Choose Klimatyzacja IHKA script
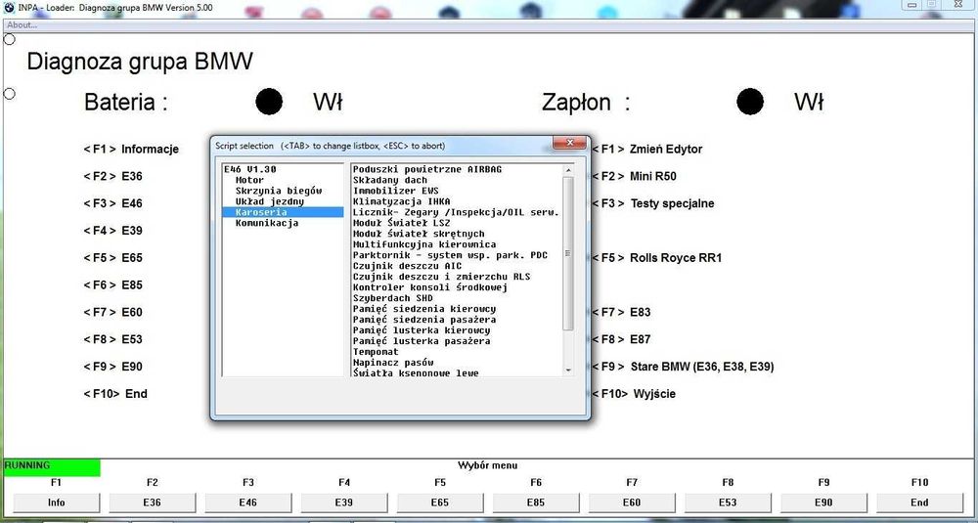978x523 pixels. 402,201
